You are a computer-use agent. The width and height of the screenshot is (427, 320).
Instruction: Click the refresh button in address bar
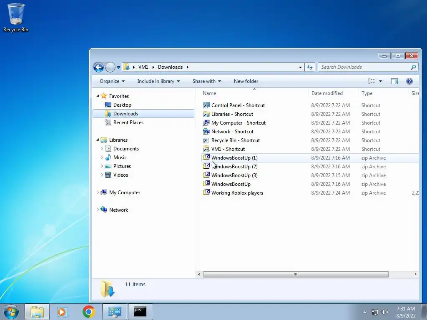310,67
